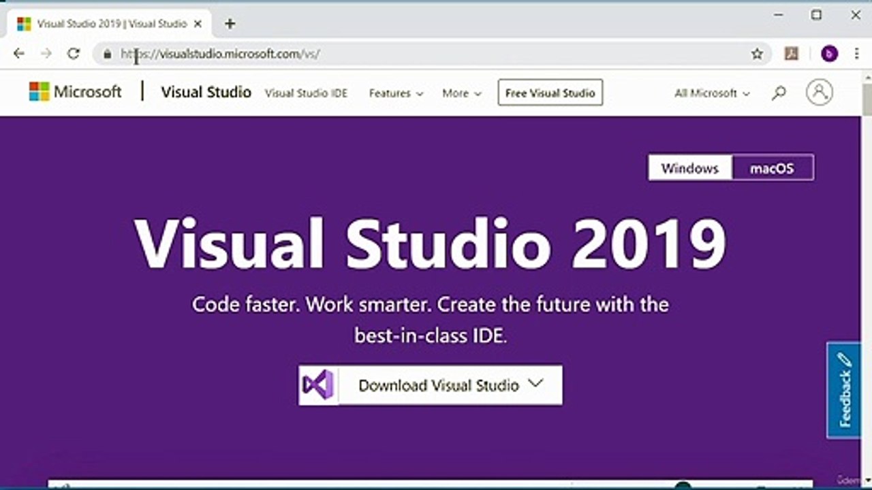This screenshot has width=872, height=490.
Task: Click the Visual Studio brand link
Action: point(206,92)
